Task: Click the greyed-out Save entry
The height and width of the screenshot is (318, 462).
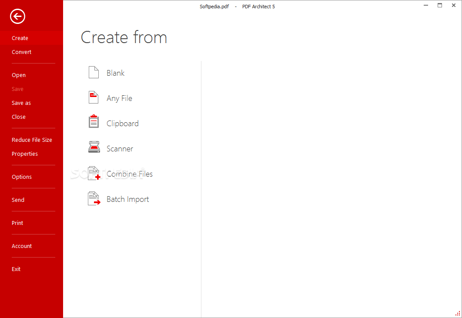Action: coord(17,89)
